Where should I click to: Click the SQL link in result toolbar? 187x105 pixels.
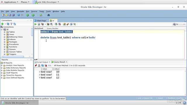pyautogui.click(x=50, y=65)
